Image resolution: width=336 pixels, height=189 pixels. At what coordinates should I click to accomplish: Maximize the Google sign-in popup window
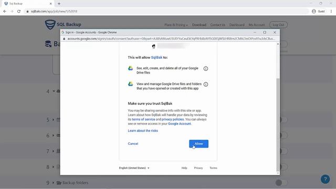(x=265, y=33)
